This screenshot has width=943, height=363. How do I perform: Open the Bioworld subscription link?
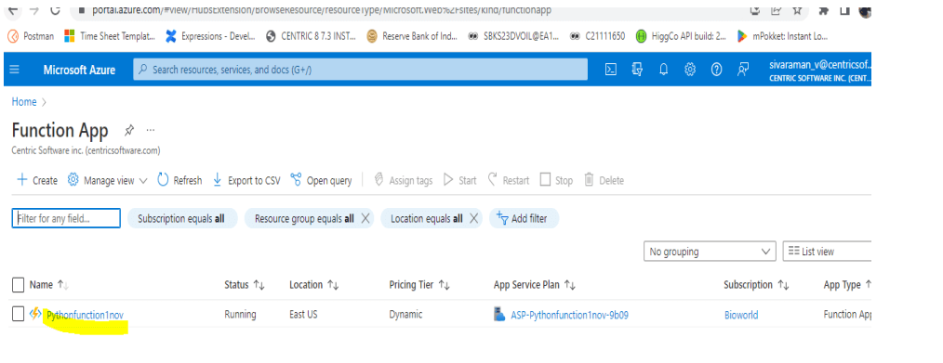(x=741, y=315)
